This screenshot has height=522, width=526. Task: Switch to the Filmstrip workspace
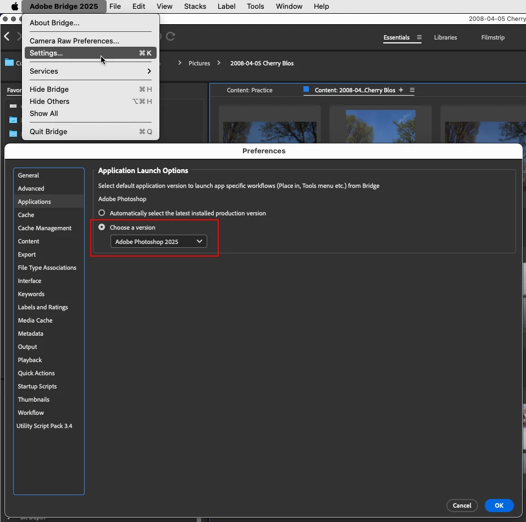pyautogui.click(x=492, y=37)
